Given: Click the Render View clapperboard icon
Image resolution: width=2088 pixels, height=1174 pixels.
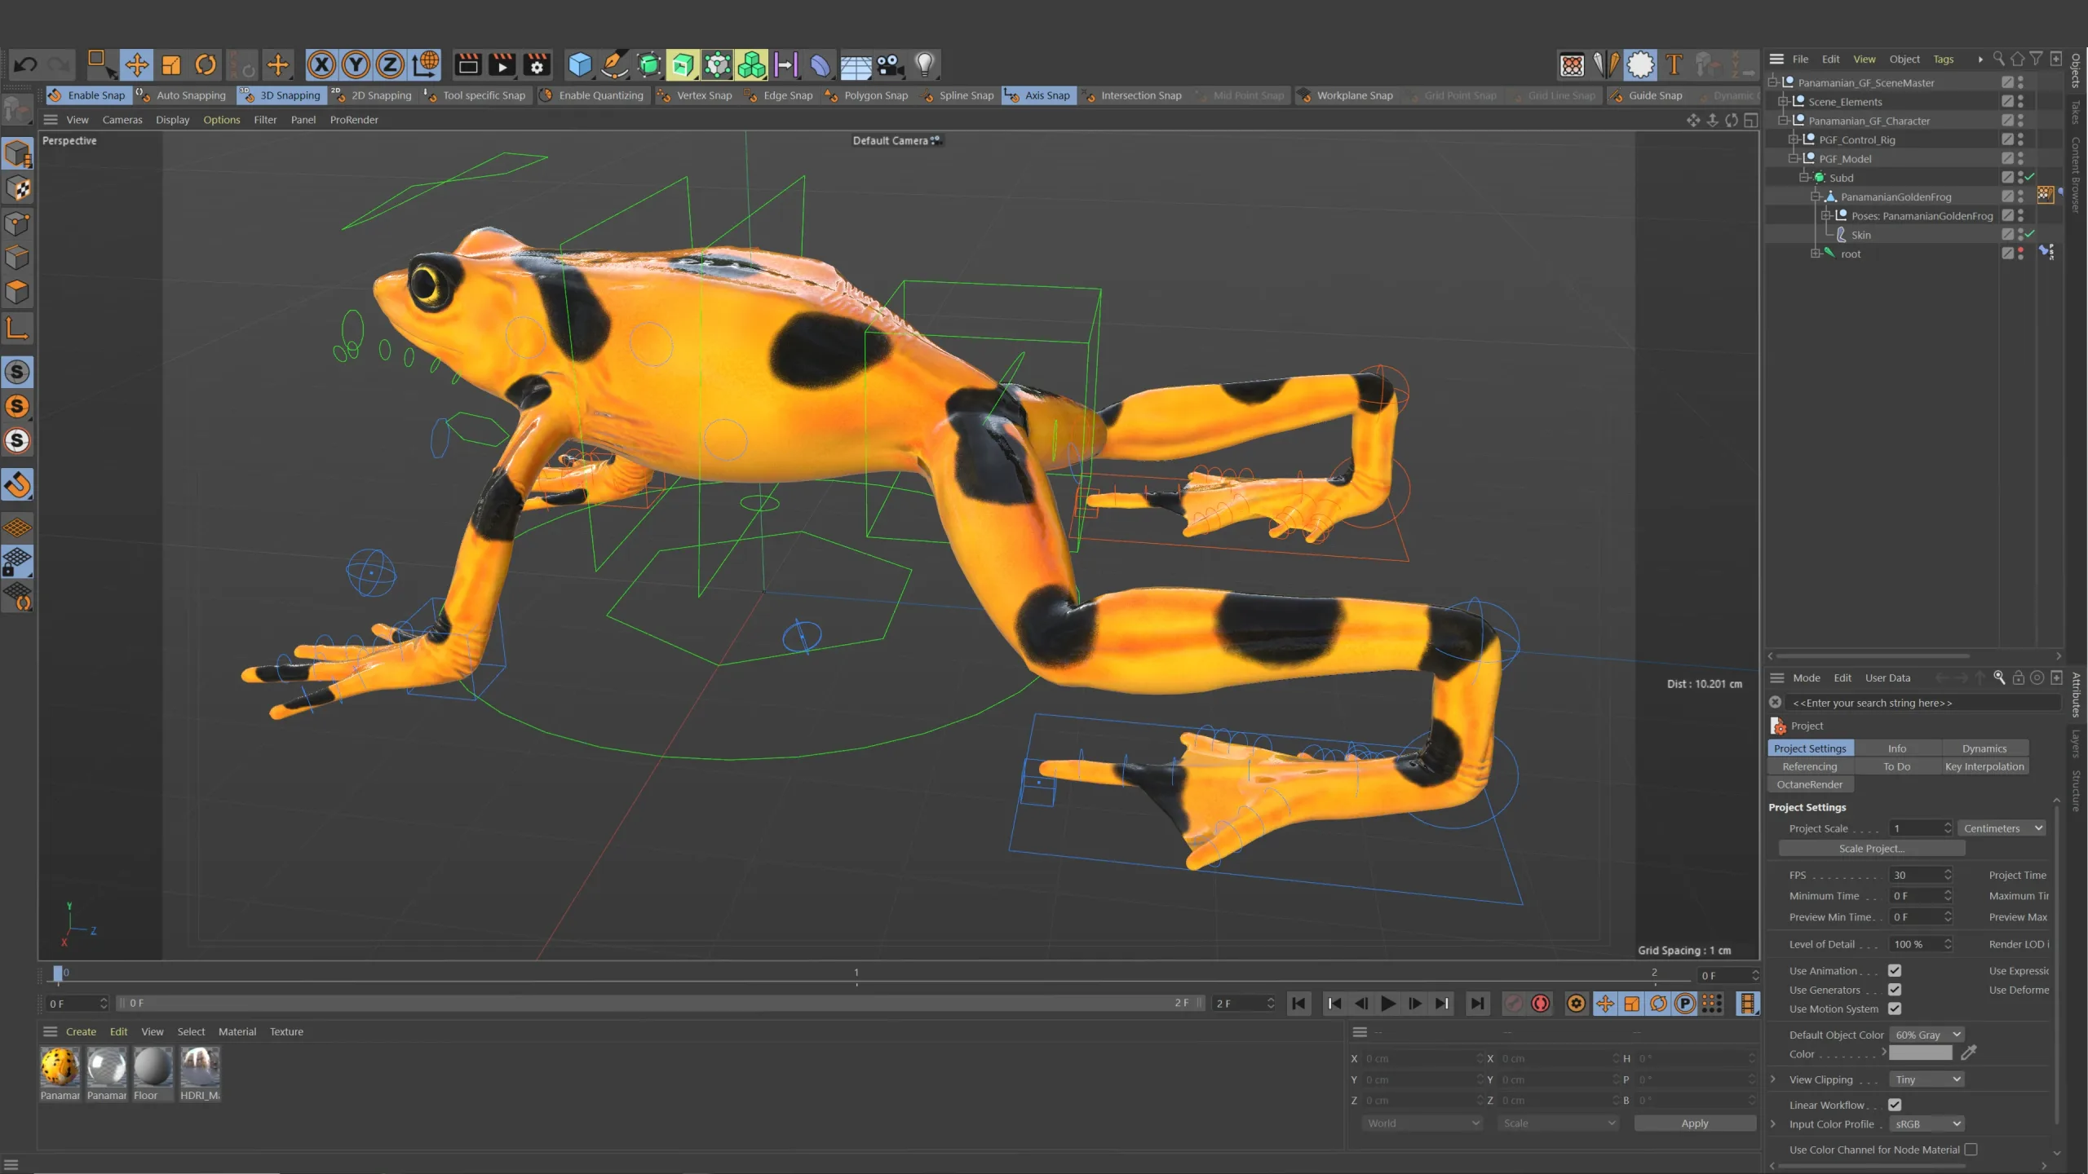Looking at the screenshot, I should (x=468, y=64).
